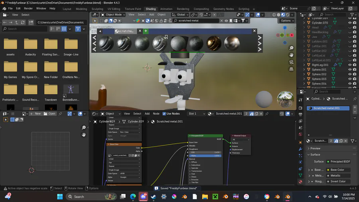This screenshot has height=202, width=359.
Task: Open the World properties tab icon
Action: point(300,134)
